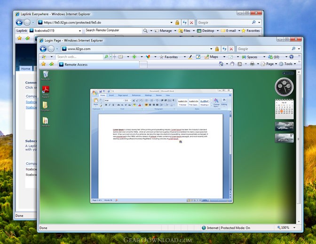Open Favorites dropdown arrow in Live toolbar
The width and height of the screenshot is (316, 244).
click(185, 57)
